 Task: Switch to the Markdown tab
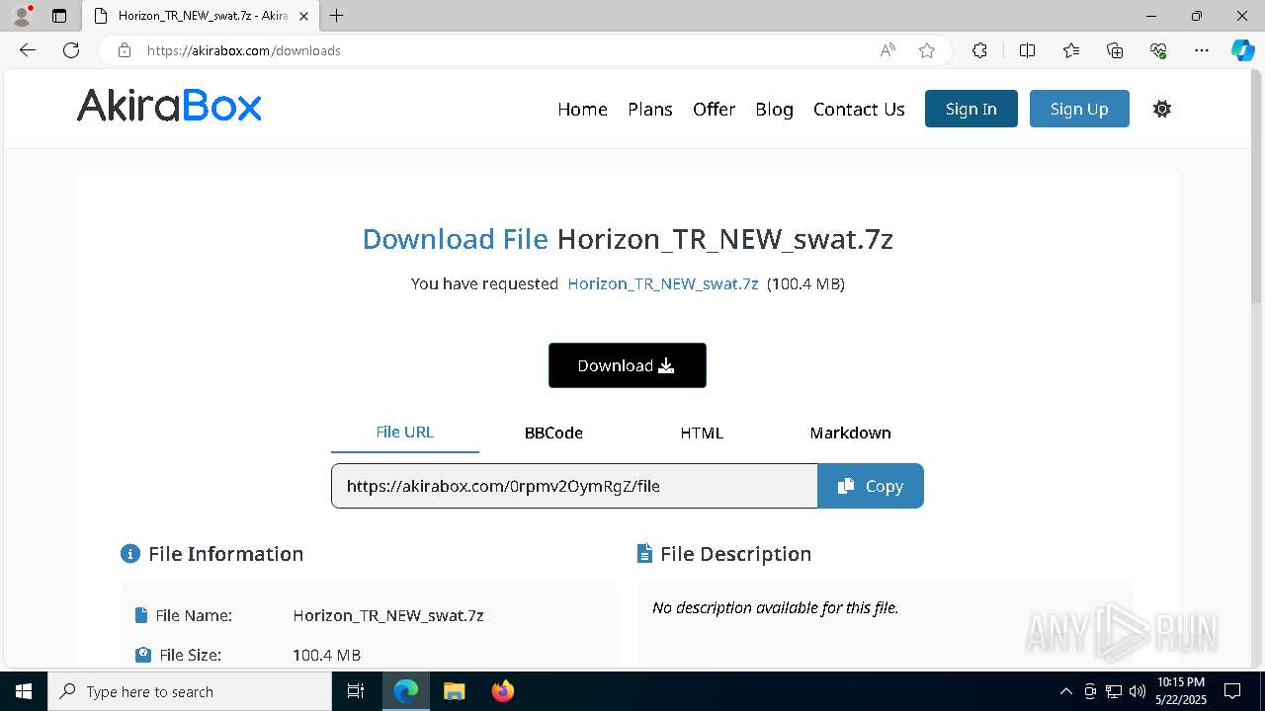[x=850, y=433]
